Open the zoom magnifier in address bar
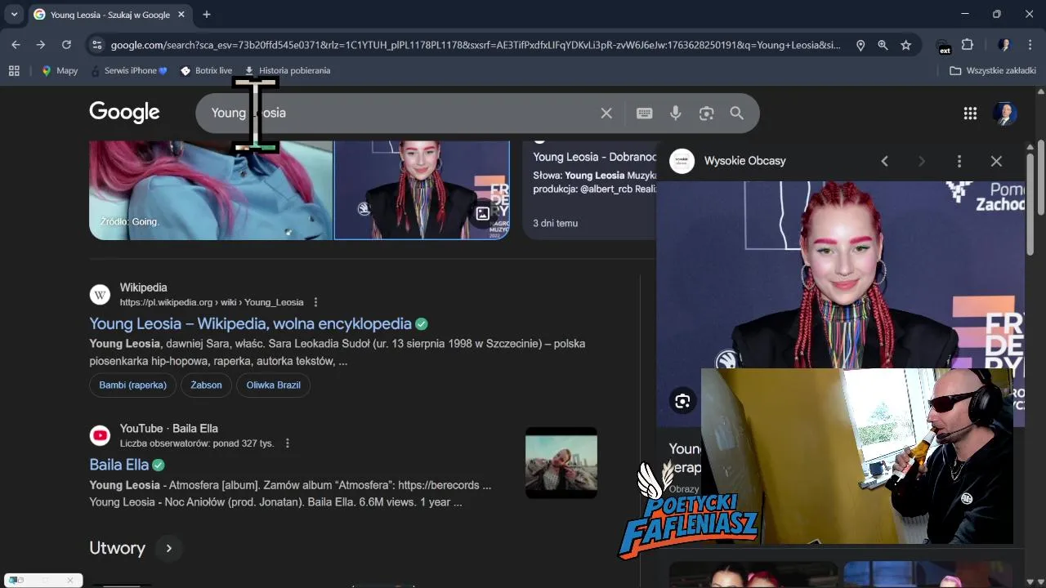Image resolution: width=1046 pixels, height=588 pixels. [883, 46]
